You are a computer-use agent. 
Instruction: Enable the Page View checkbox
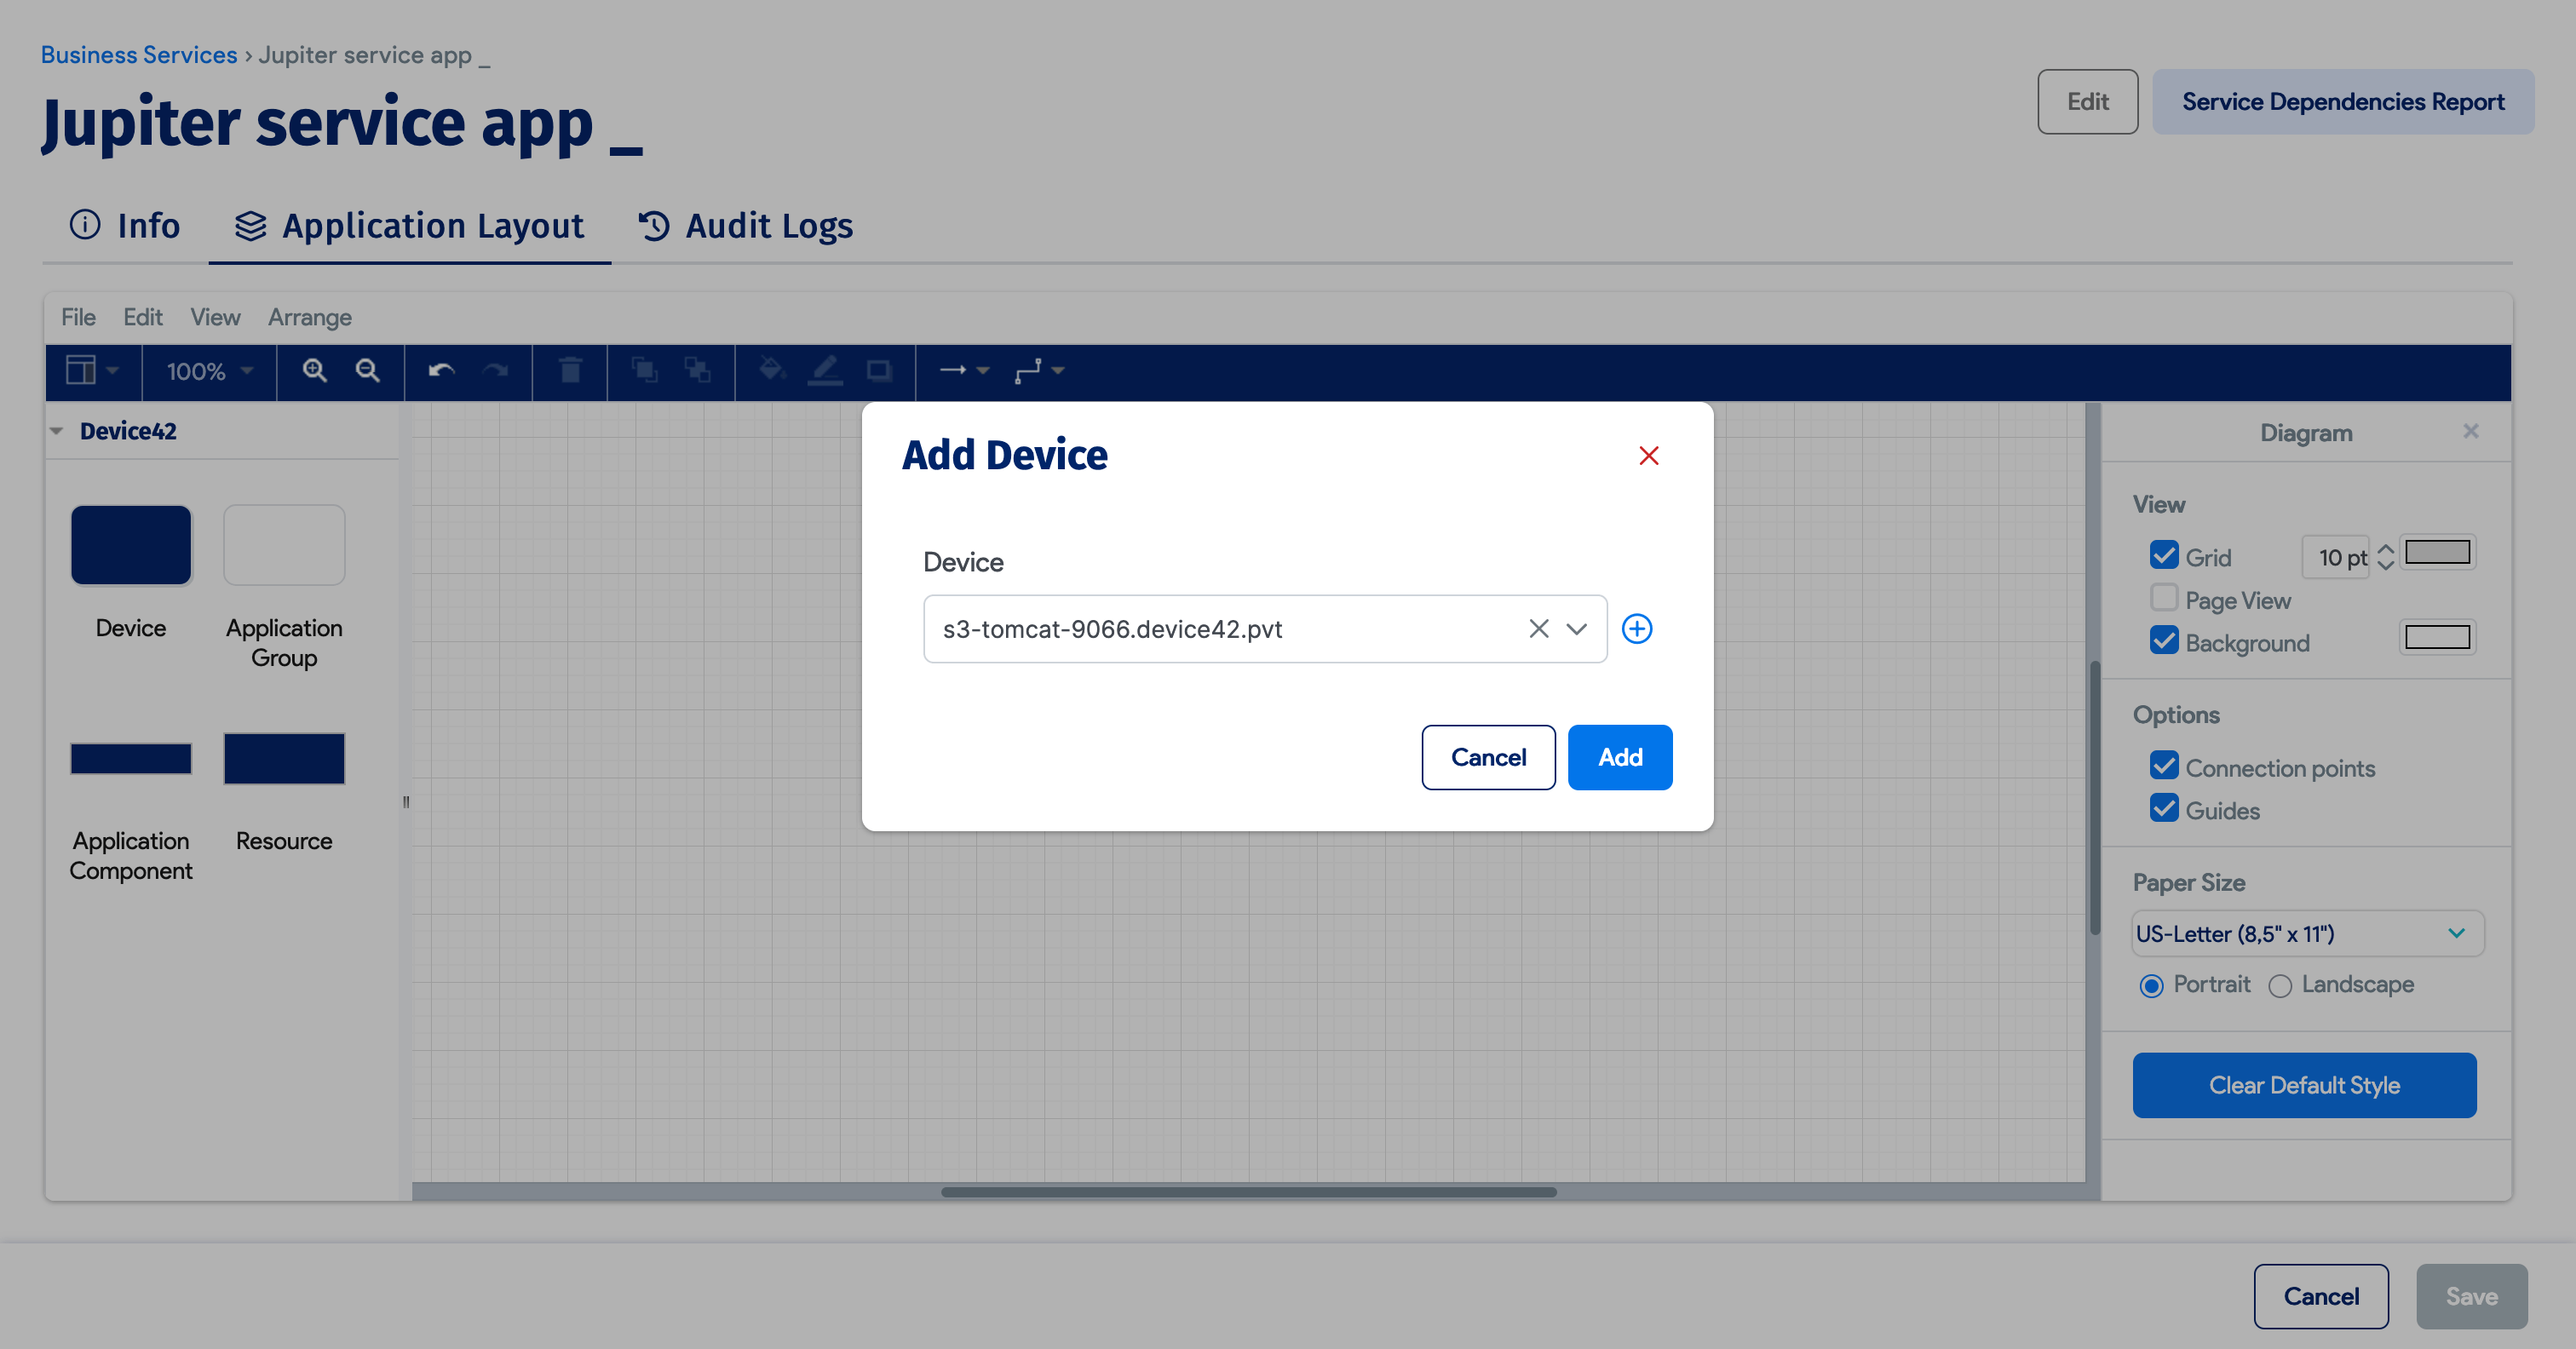point(2164,598)
